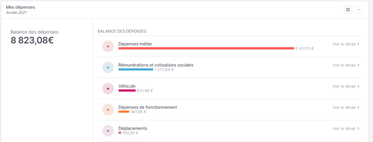Viewport: 373px width, 142px height.
Task: Expand chevron next to Dépenses de fonctionnement detail
Action: pos(358,107)
